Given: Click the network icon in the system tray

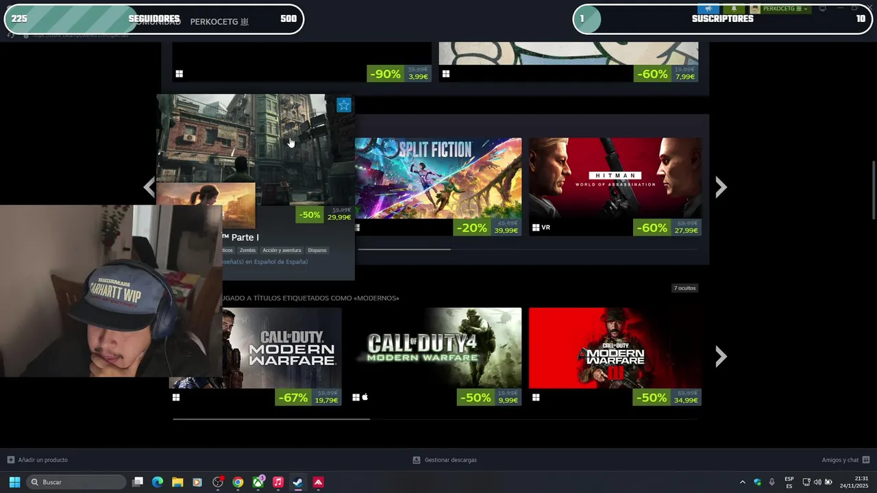Looking at the screenshot, I should point(806,482).
